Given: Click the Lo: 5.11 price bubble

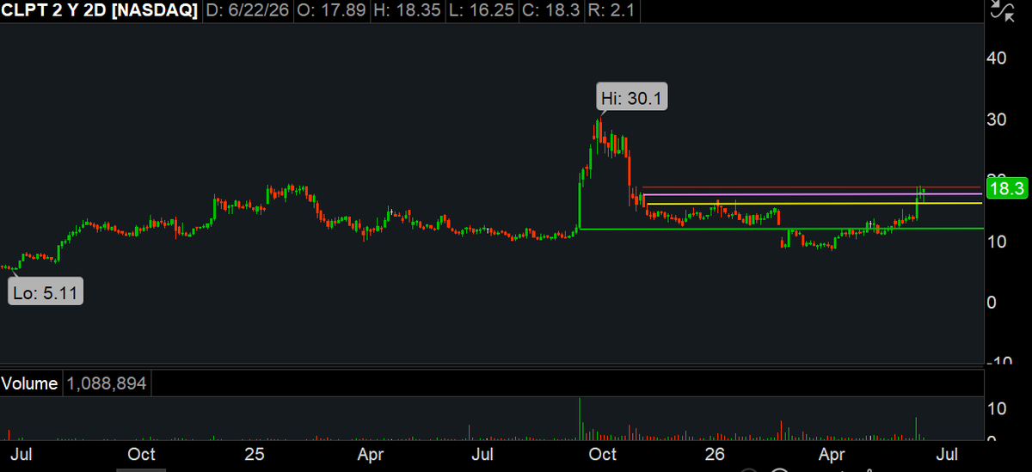Looking at the screenshot, I should pyautogui.click(x=46, y=292).
